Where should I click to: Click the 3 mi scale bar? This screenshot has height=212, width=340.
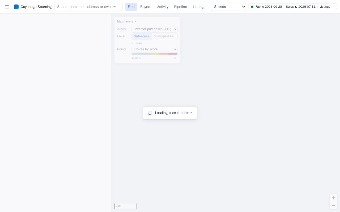[x=125, y=206]
